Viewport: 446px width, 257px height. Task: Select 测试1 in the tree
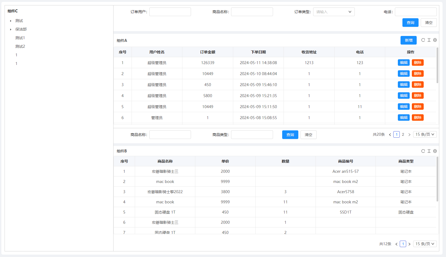(x=20, y=38)
